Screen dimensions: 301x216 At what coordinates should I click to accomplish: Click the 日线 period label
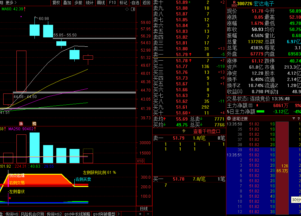[x=144, y=208]
